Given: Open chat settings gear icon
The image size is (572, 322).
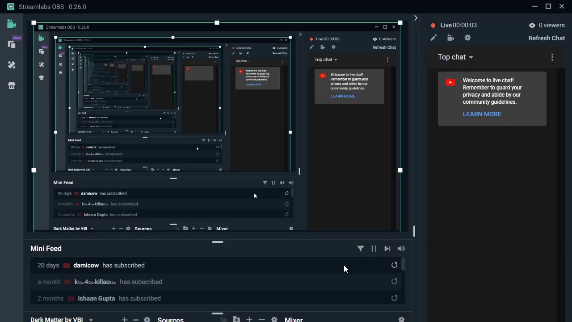Looking at the screenshot, I should click(x=467, y=38).
